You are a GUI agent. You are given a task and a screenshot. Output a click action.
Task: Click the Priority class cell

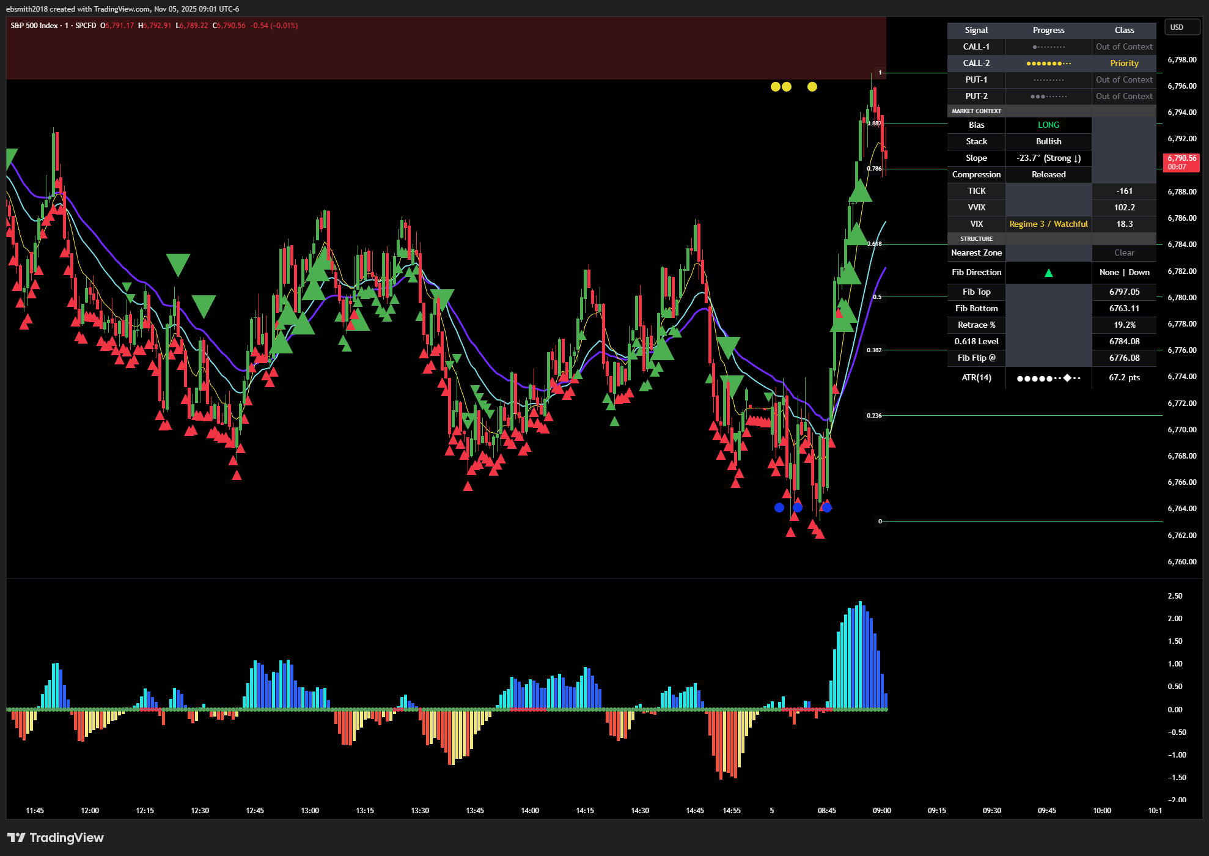[1124, 64]
